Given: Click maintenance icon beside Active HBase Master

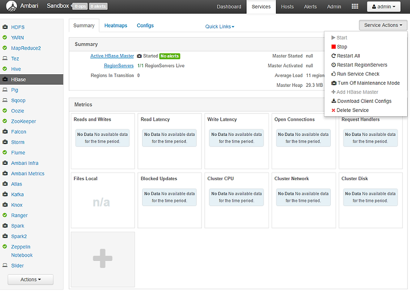Looking at the screenshot, I should [x=139, y=56].
